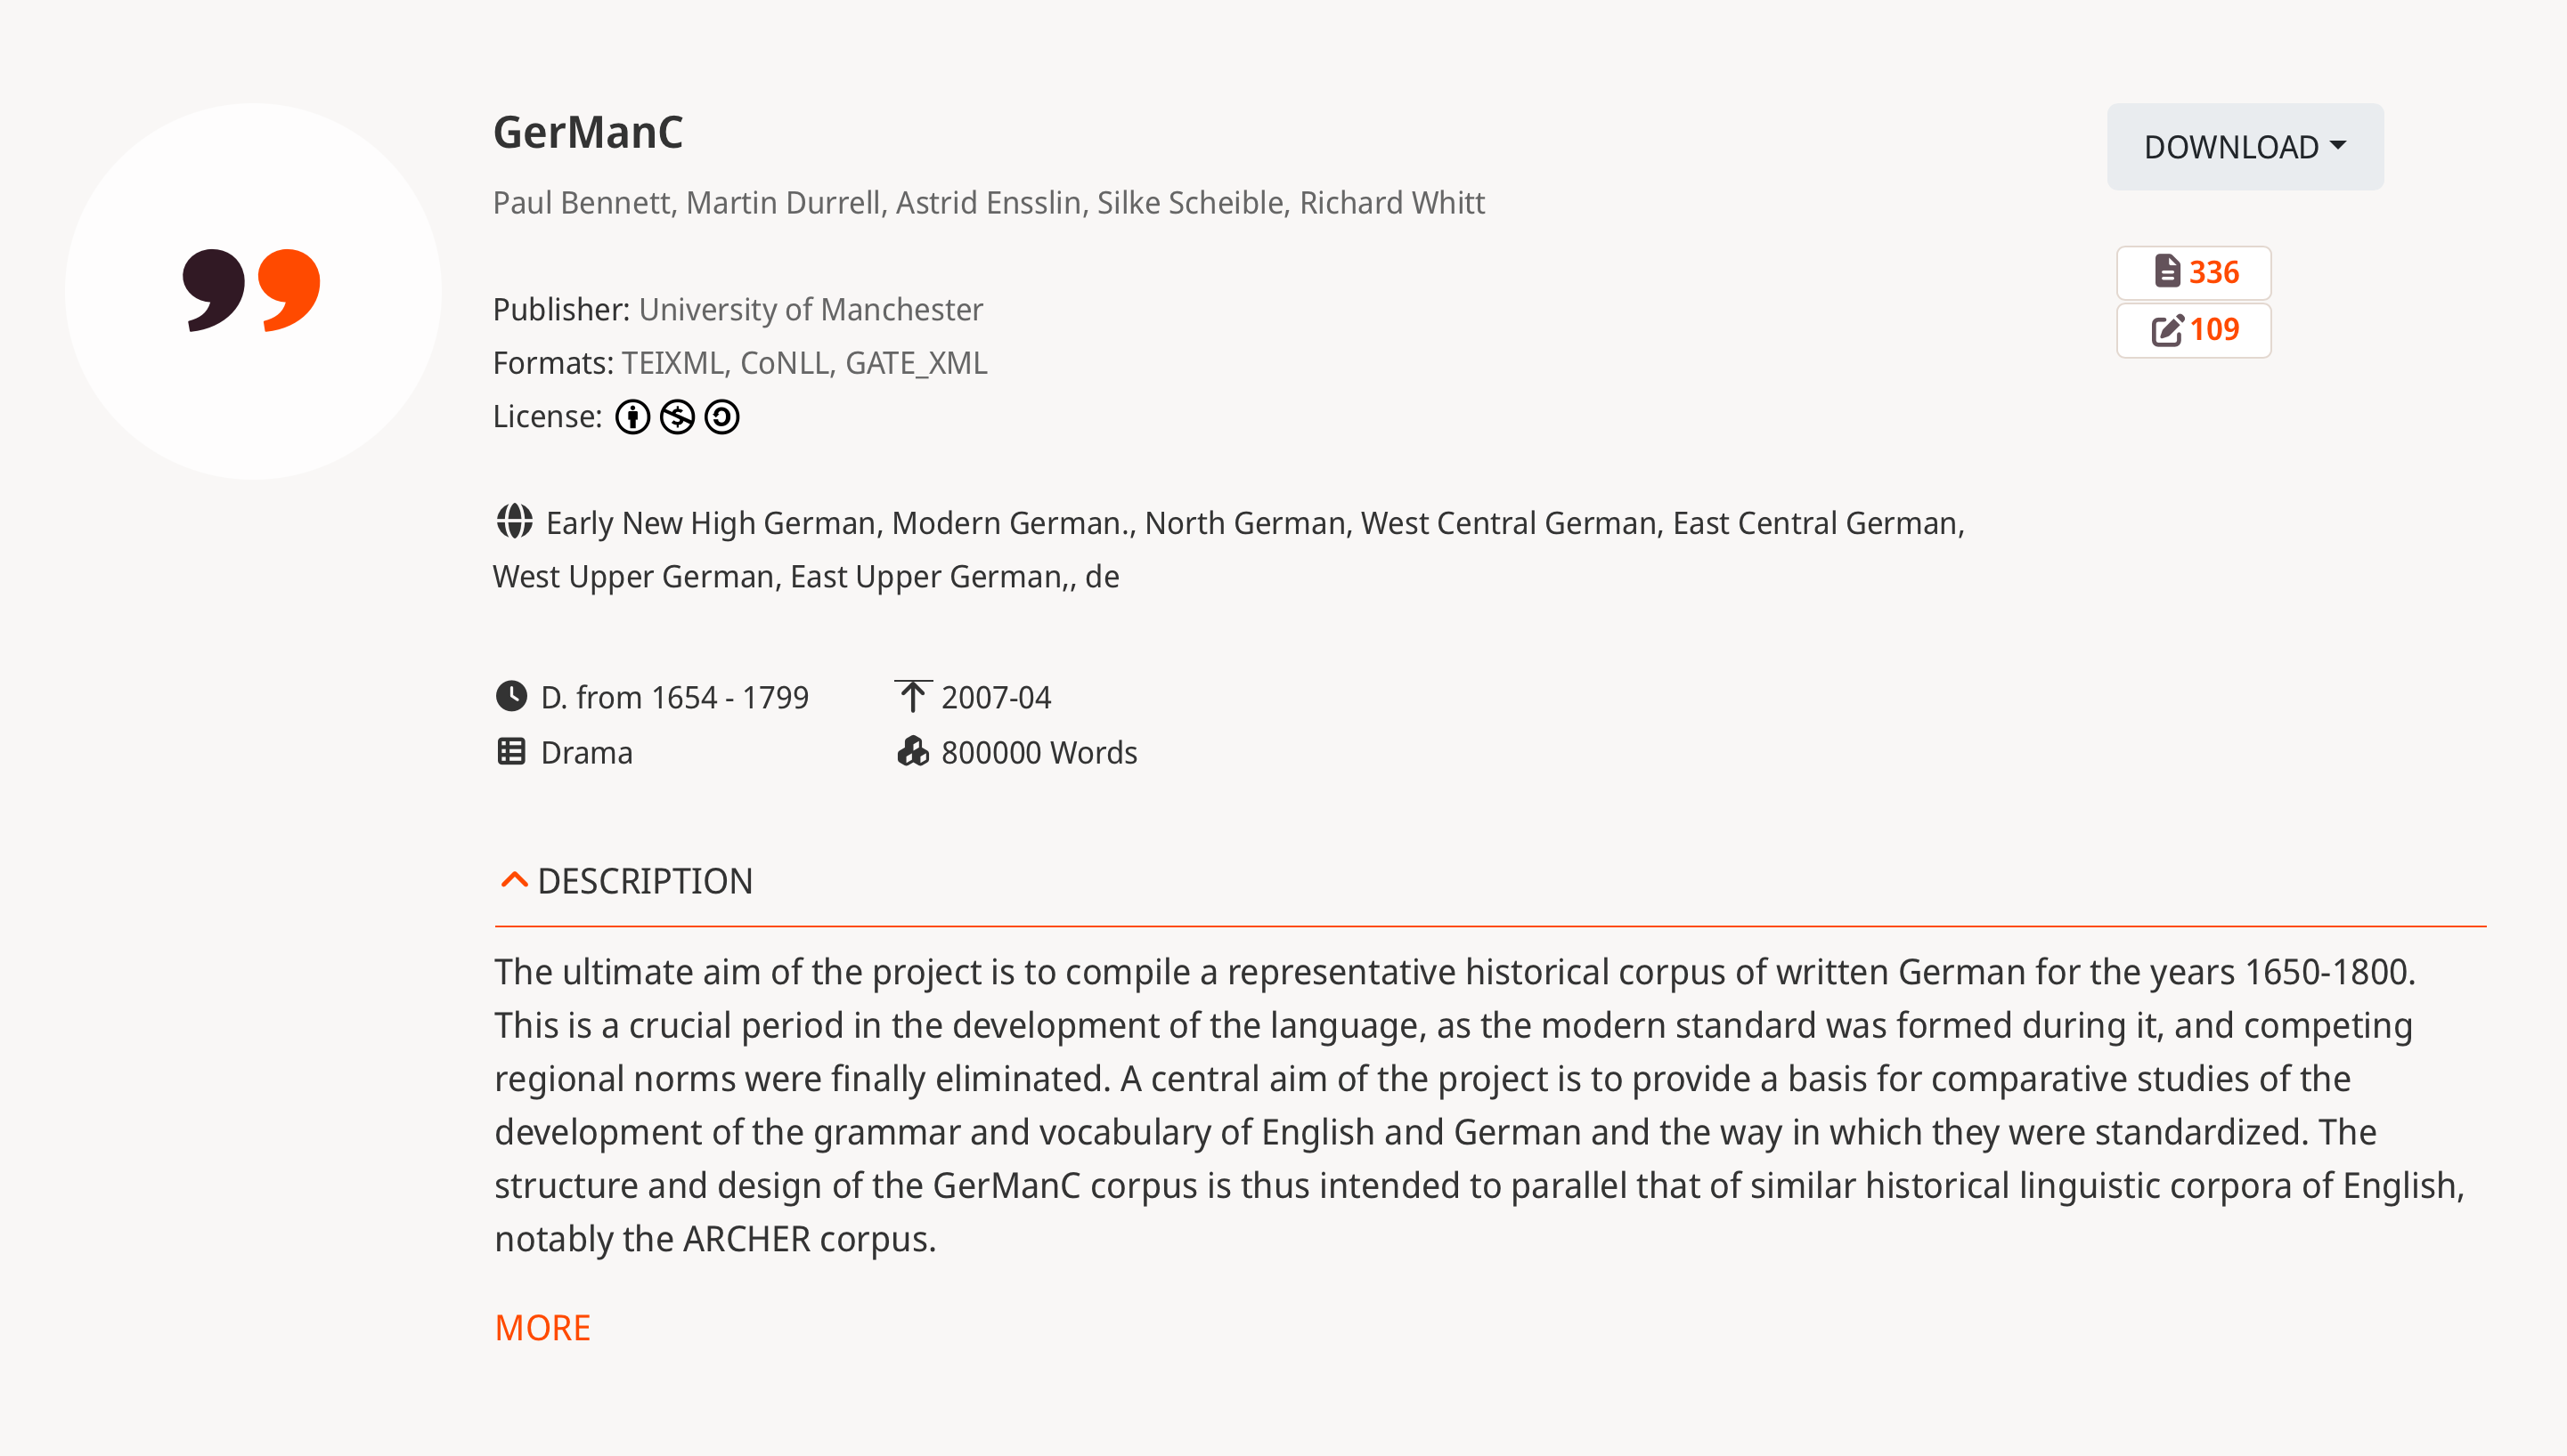Screen dimensions: 2567x1456
Task: Click the MORE link
Action: 542,1328
